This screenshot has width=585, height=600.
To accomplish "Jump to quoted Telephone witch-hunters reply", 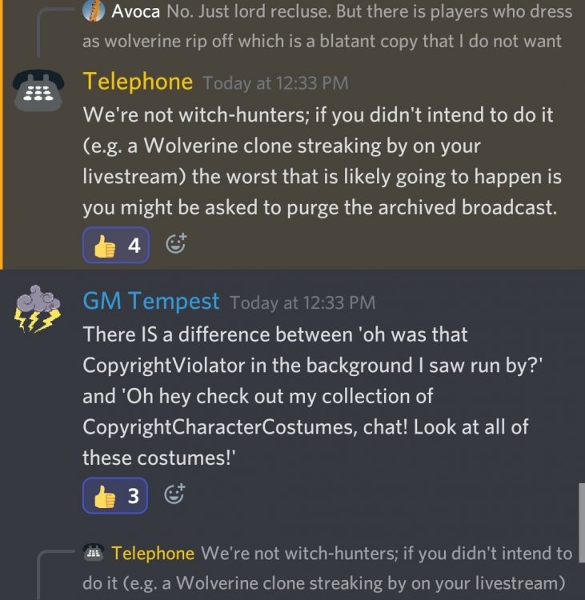I will click(x=328, y=568).
